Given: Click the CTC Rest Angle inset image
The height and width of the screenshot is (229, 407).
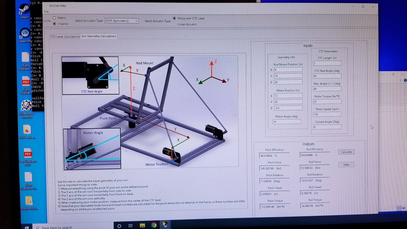Looking at the screenshot, I should point(91,76).
